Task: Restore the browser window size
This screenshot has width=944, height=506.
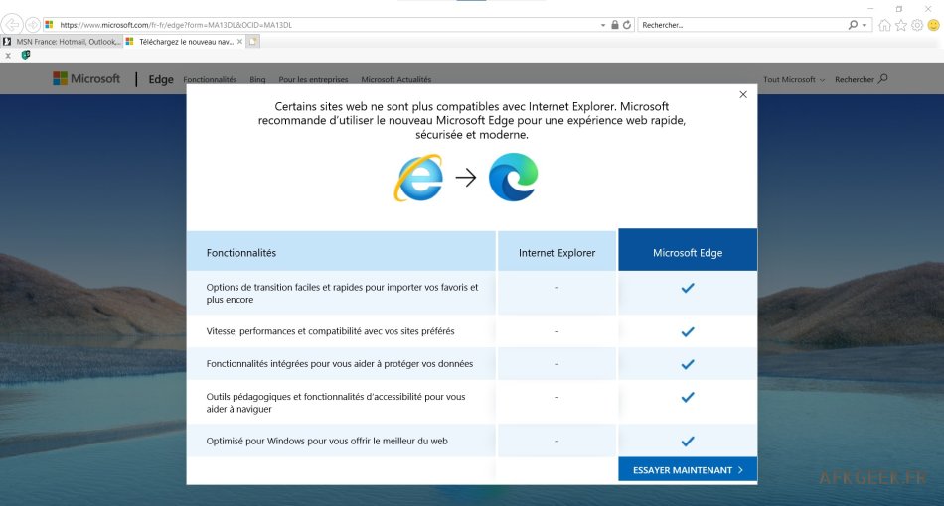Action: [x=899, y=8]
